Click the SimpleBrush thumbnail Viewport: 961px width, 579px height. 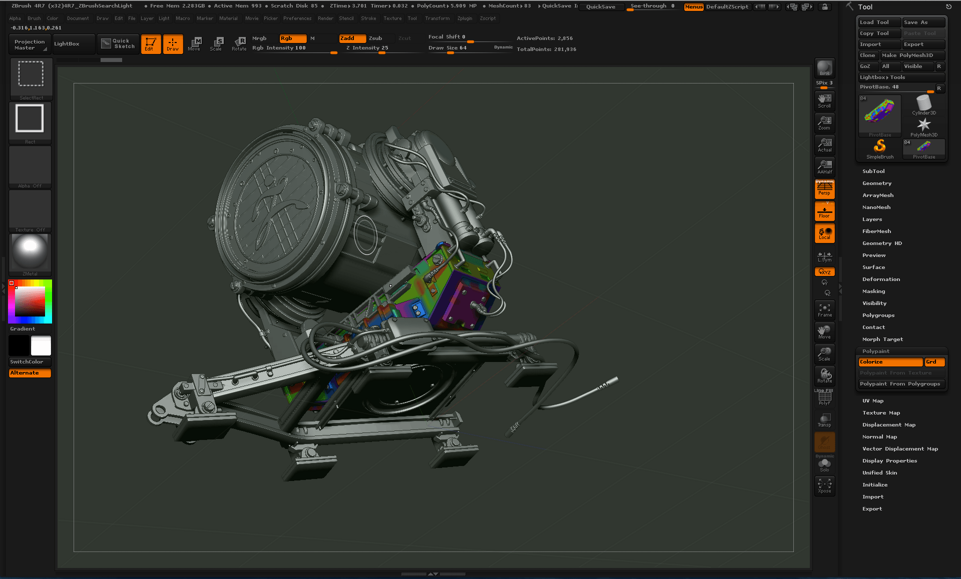[879, 147]
